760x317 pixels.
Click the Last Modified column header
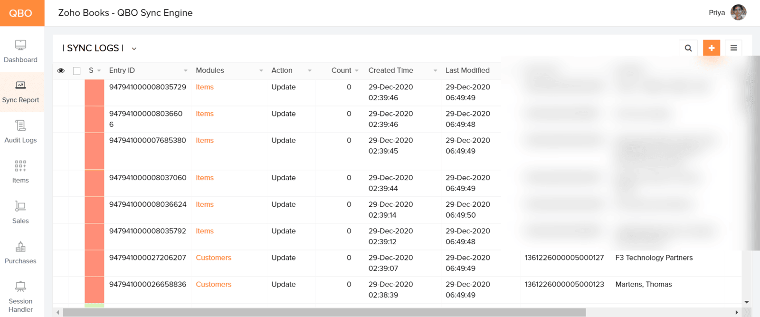click(x=467, y=70)
